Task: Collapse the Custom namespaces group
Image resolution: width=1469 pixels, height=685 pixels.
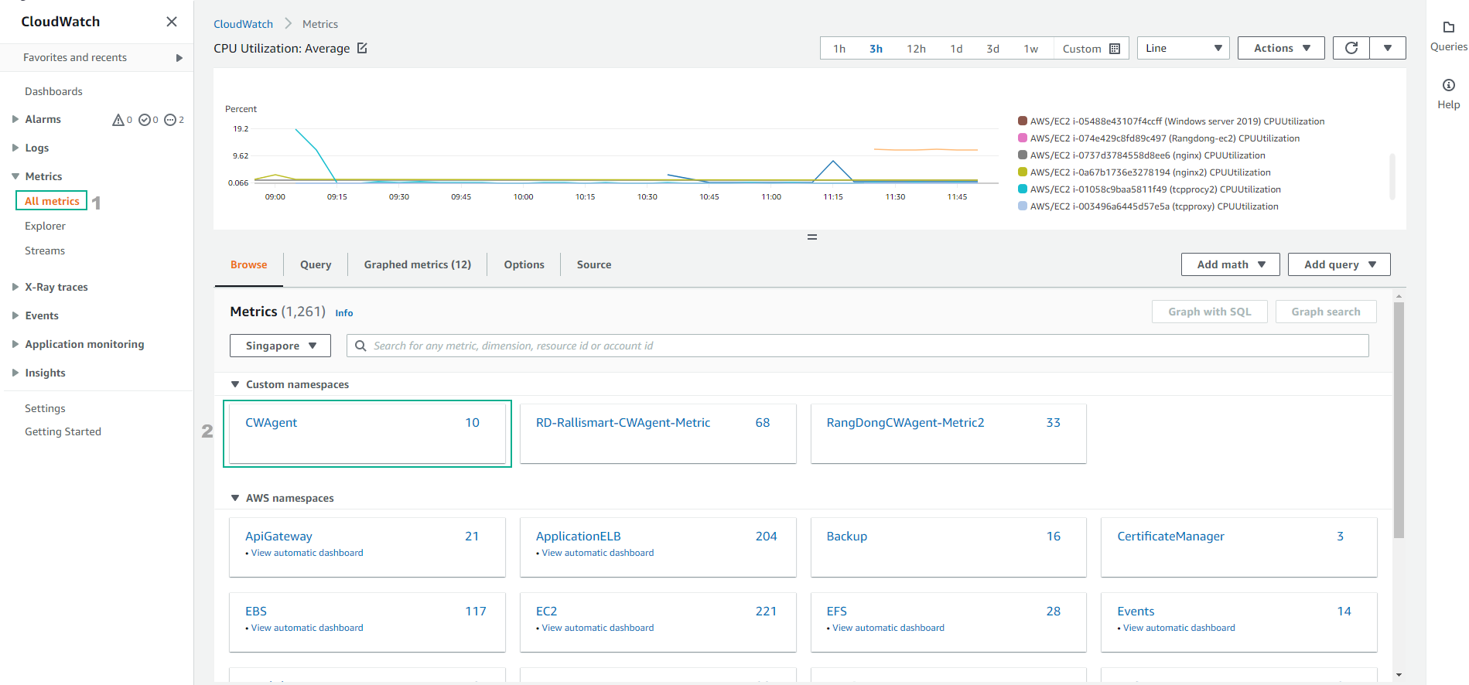Action: [235, 384]
